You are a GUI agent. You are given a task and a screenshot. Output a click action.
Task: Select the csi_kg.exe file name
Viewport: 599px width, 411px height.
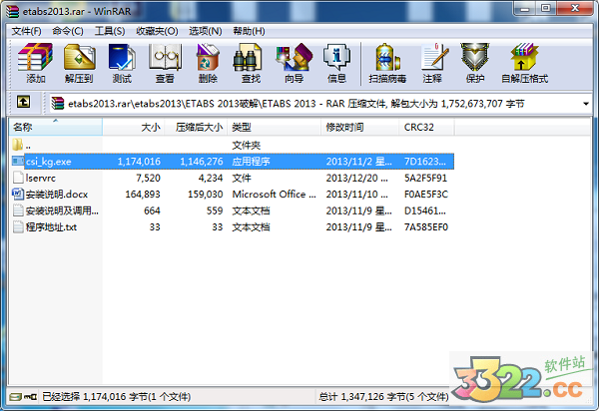tap(49, 162)
